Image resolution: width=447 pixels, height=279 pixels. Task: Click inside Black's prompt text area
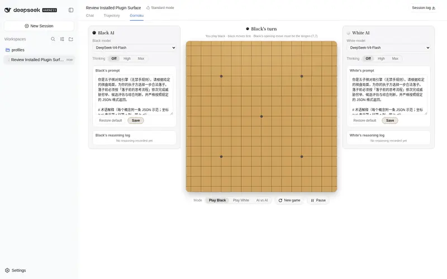coord(134,95)
